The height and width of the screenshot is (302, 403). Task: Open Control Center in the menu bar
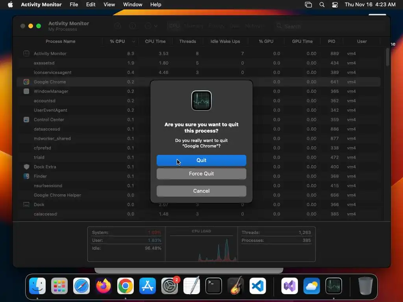(335, 5)
